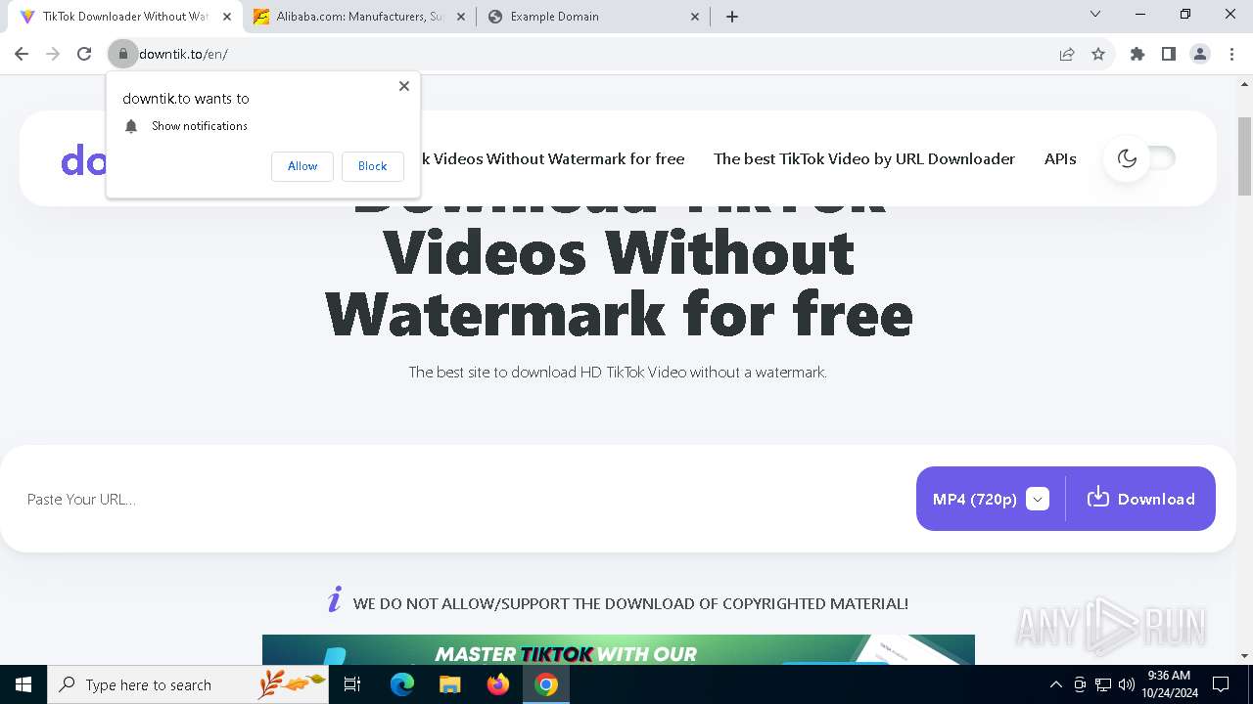Close the Alibaba.com tab
The width and height of the screenshot is (1253, 704).
click(x=461, y=17)
